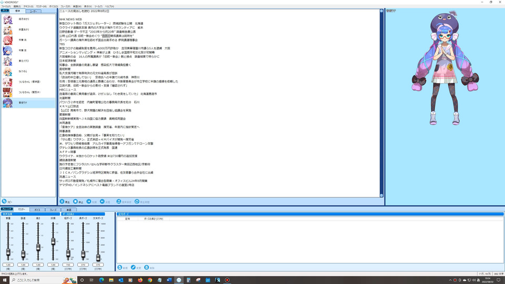This screenshot has width=505, height=284.
Task: Open the 編集(E) menu
Action: coord(17,6)
